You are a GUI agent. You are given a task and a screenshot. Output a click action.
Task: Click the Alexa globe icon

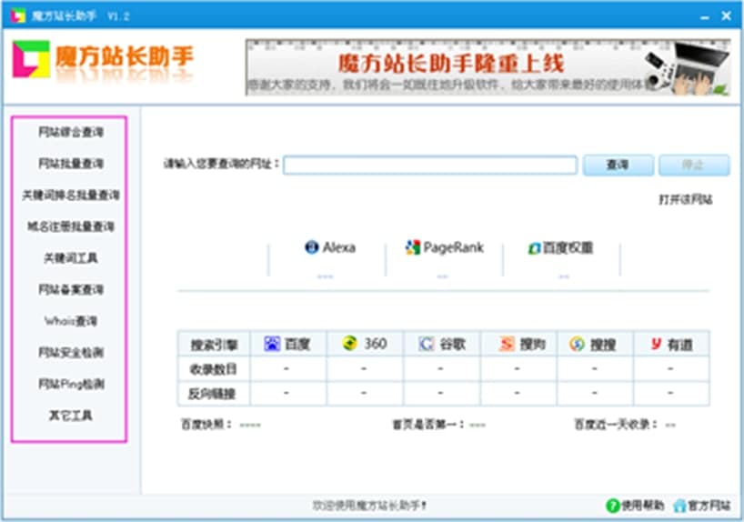pyautogui.click(x=312, y=247)
